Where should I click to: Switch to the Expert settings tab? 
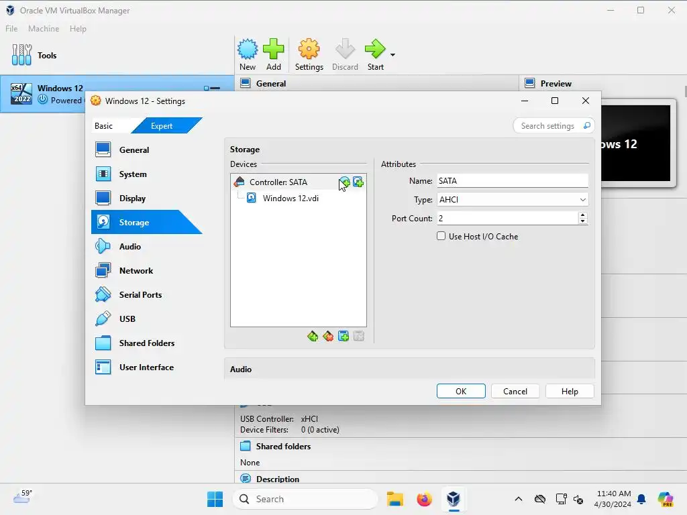pyautogui.click(x=162, y=126)
